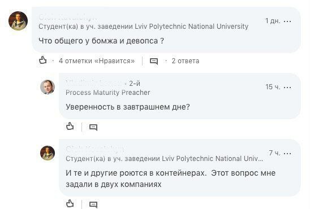Reply to the 'роются в контейнерах' comment
The height and width of the screenshot is (209, 310).
point(93,204)
